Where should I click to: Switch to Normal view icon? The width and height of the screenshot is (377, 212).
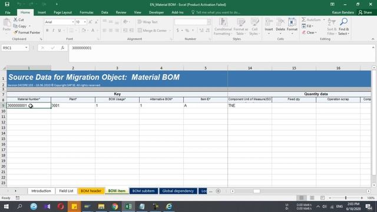pyautogui.click(x=301, y=198)
